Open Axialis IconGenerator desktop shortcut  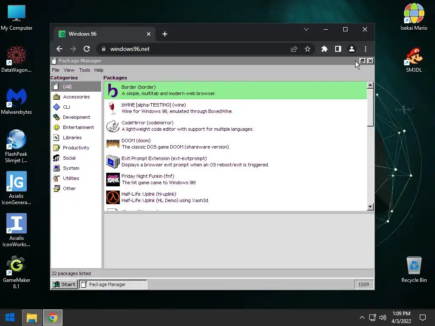[x=17, y=188]
